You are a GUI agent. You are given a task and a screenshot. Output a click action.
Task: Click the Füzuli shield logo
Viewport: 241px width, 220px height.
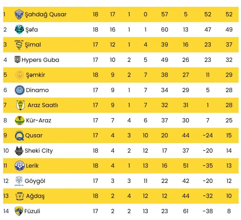[19, 211]
